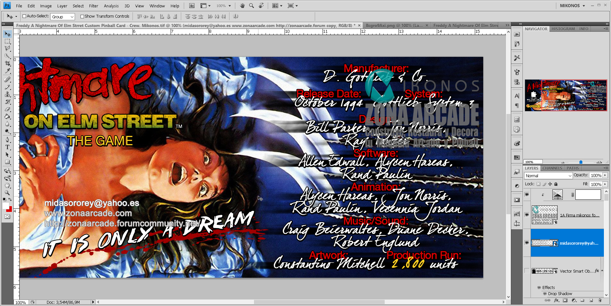Select the Magic Wand tool

(x=7, y=56)
